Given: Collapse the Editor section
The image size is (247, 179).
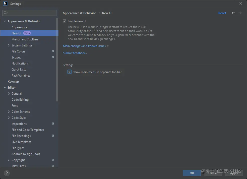Looking at the screenshot, I should pyautogui.click(x=5, y=87).
